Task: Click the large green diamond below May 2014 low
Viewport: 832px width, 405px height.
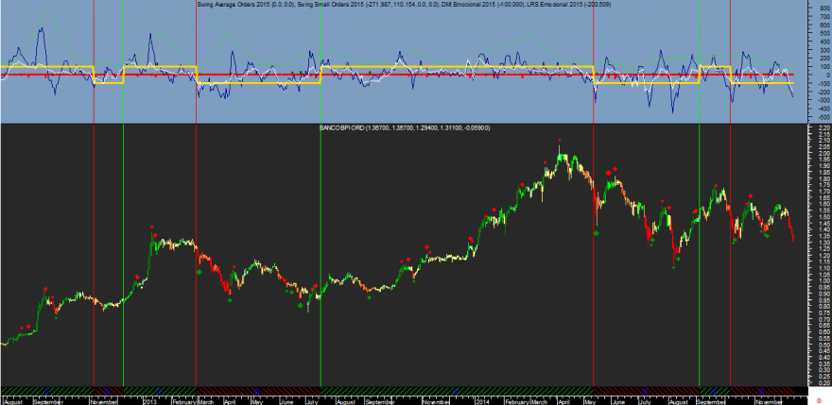Action: coord(596,233)
